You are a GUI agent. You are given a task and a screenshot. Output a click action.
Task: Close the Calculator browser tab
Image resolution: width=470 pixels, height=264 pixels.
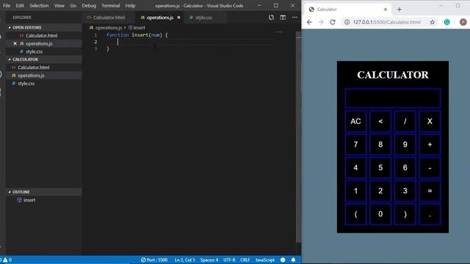click(386, 10)
